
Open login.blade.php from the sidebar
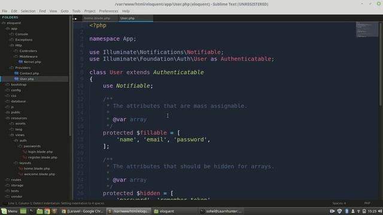[x=40, y=152]
